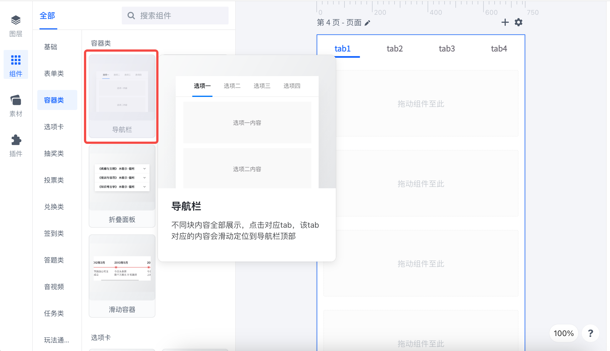Image resolution: width=610 pixels, height=351 pixels.
Task: Select the 音视频 category
Action: pos(54,287)
